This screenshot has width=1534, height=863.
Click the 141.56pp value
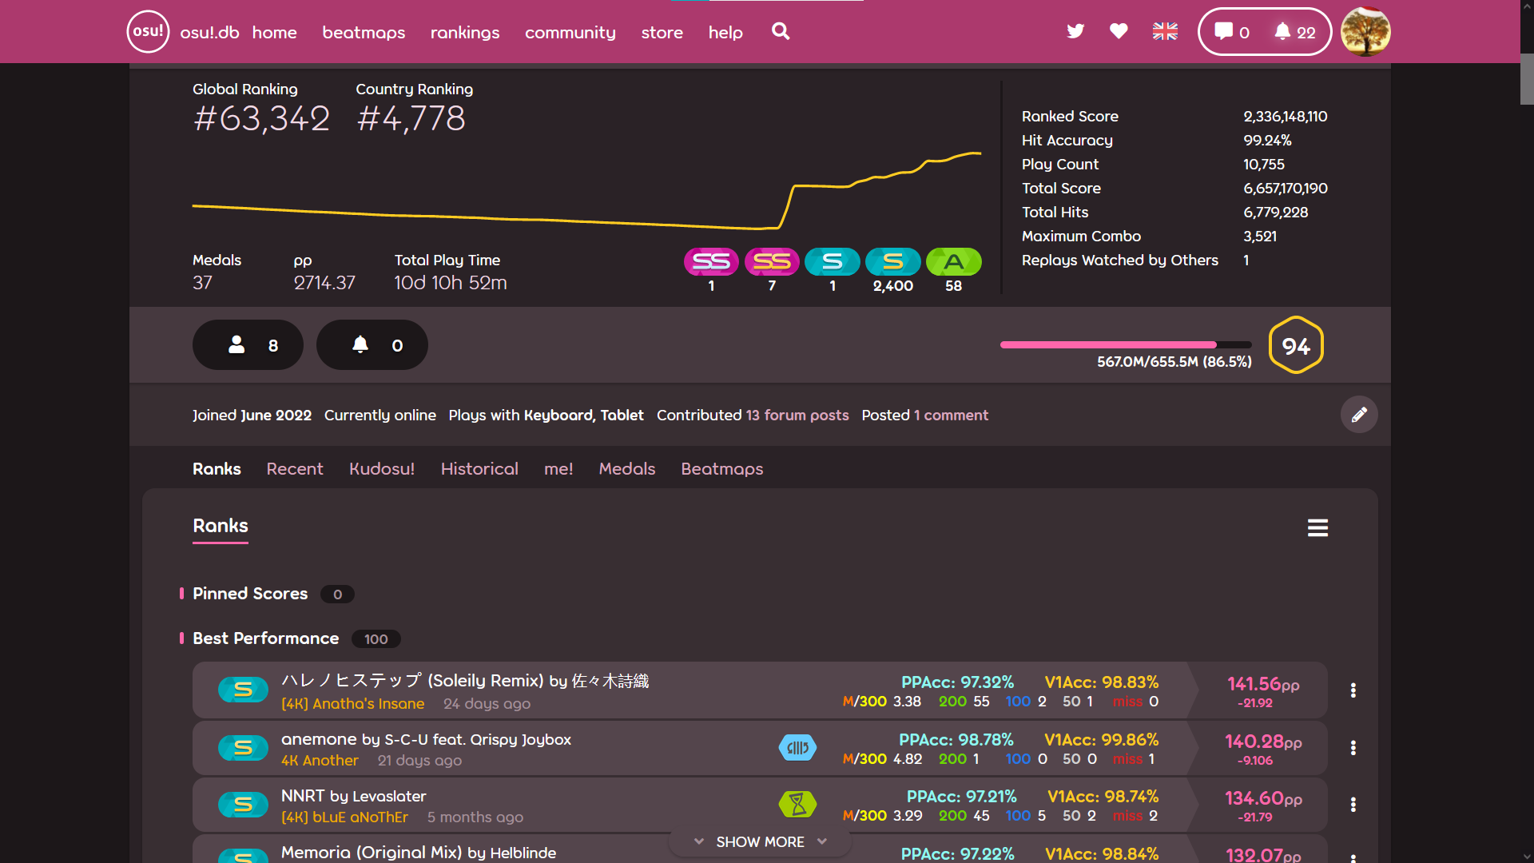point(1263,684)
